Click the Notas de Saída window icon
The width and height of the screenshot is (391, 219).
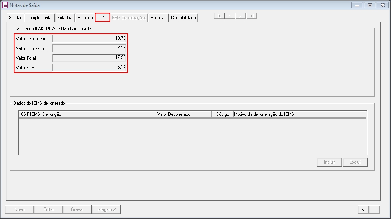coord(5,5)
